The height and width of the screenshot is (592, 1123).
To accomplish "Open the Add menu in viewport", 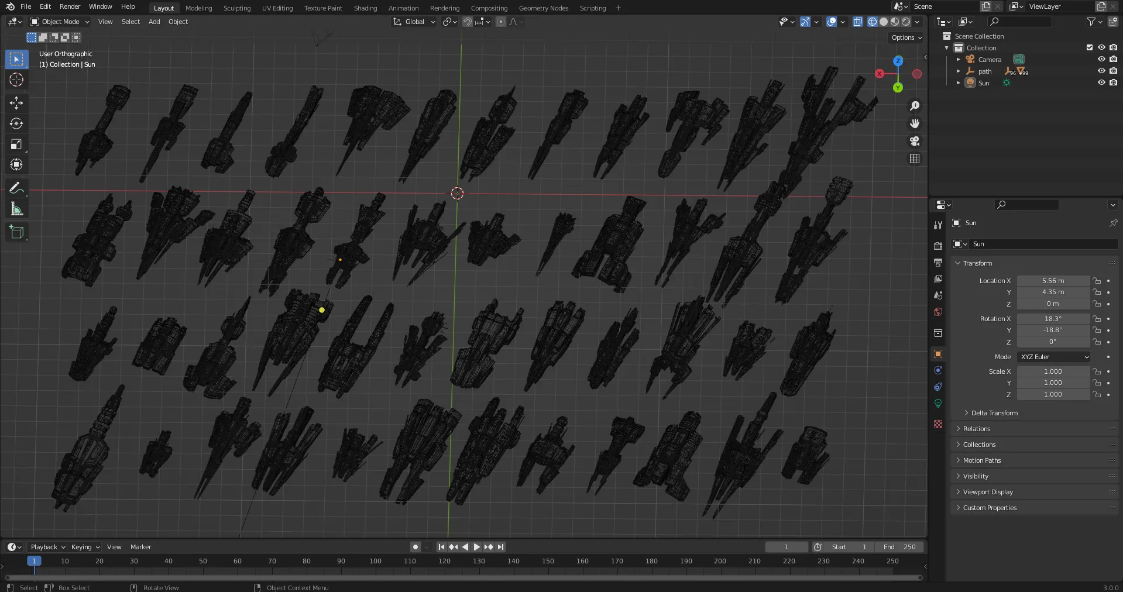I will coord(154,22).
